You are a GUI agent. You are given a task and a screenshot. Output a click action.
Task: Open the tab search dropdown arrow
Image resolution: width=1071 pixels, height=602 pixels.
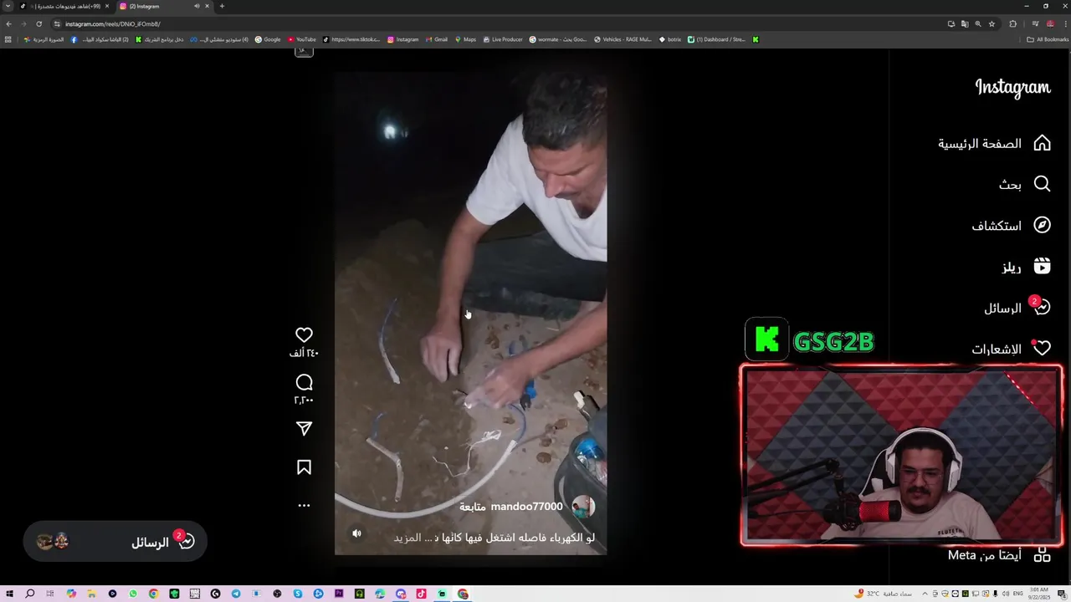(x=8, y=6)
